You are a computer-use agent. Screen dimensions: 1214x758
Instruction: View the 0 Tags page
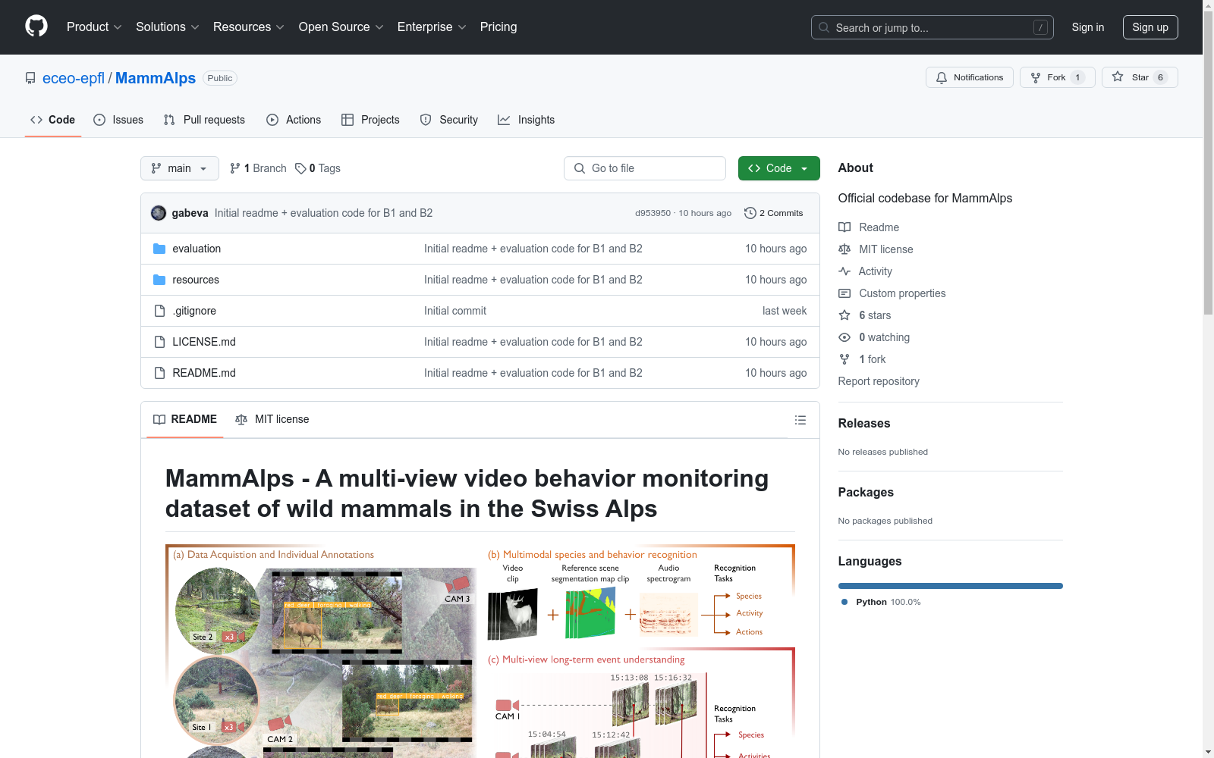click(318, 168)
